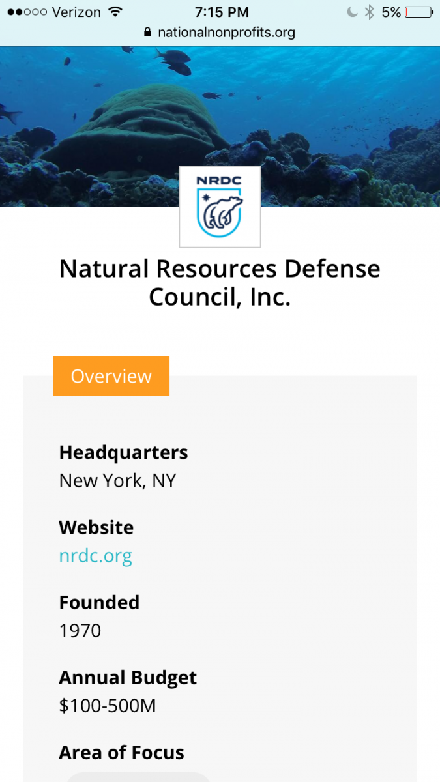Tap the Natural Resources Defense Council heading

(220, 283)
